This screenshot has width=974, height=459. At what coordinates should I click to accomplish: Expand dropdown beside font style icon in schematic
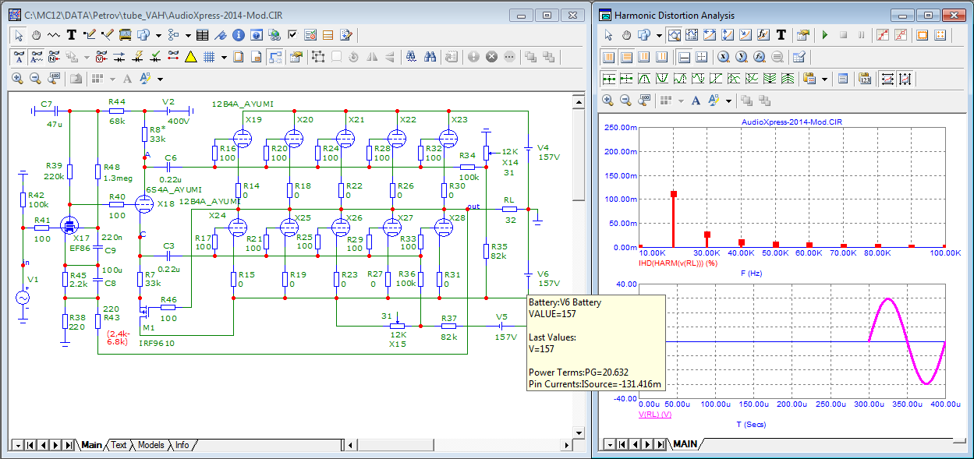click(x=160, y=79)
